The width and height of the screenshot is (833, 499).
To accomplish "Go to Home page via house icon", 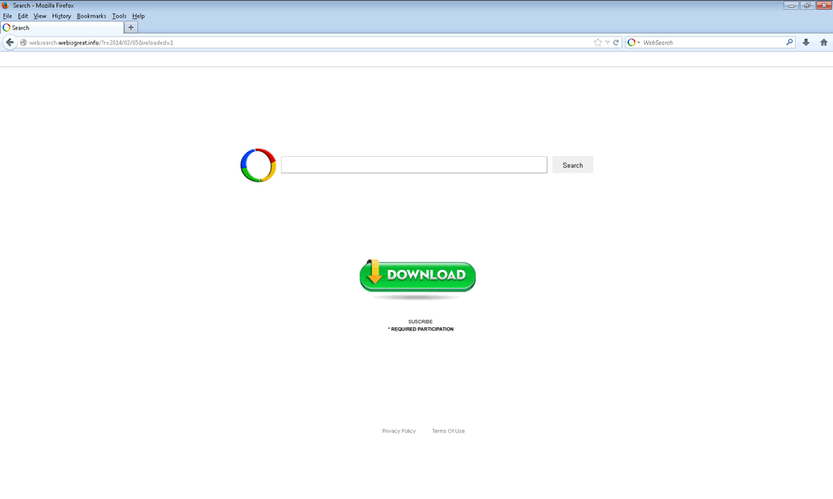I will click(x=823, y=42).
